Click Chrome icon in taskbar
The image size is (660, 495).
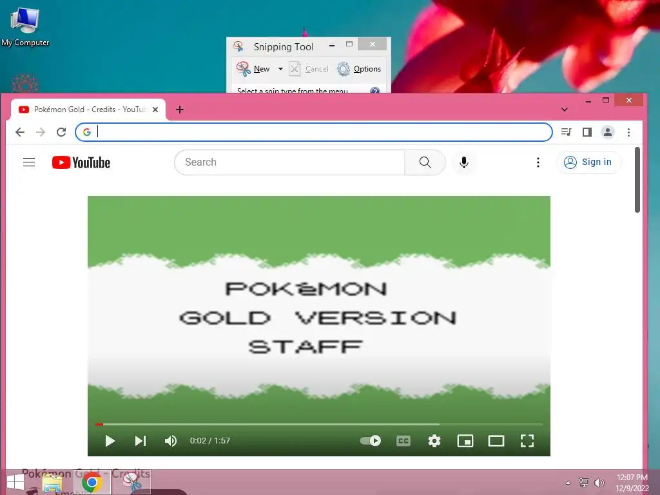tap(92, 482)
